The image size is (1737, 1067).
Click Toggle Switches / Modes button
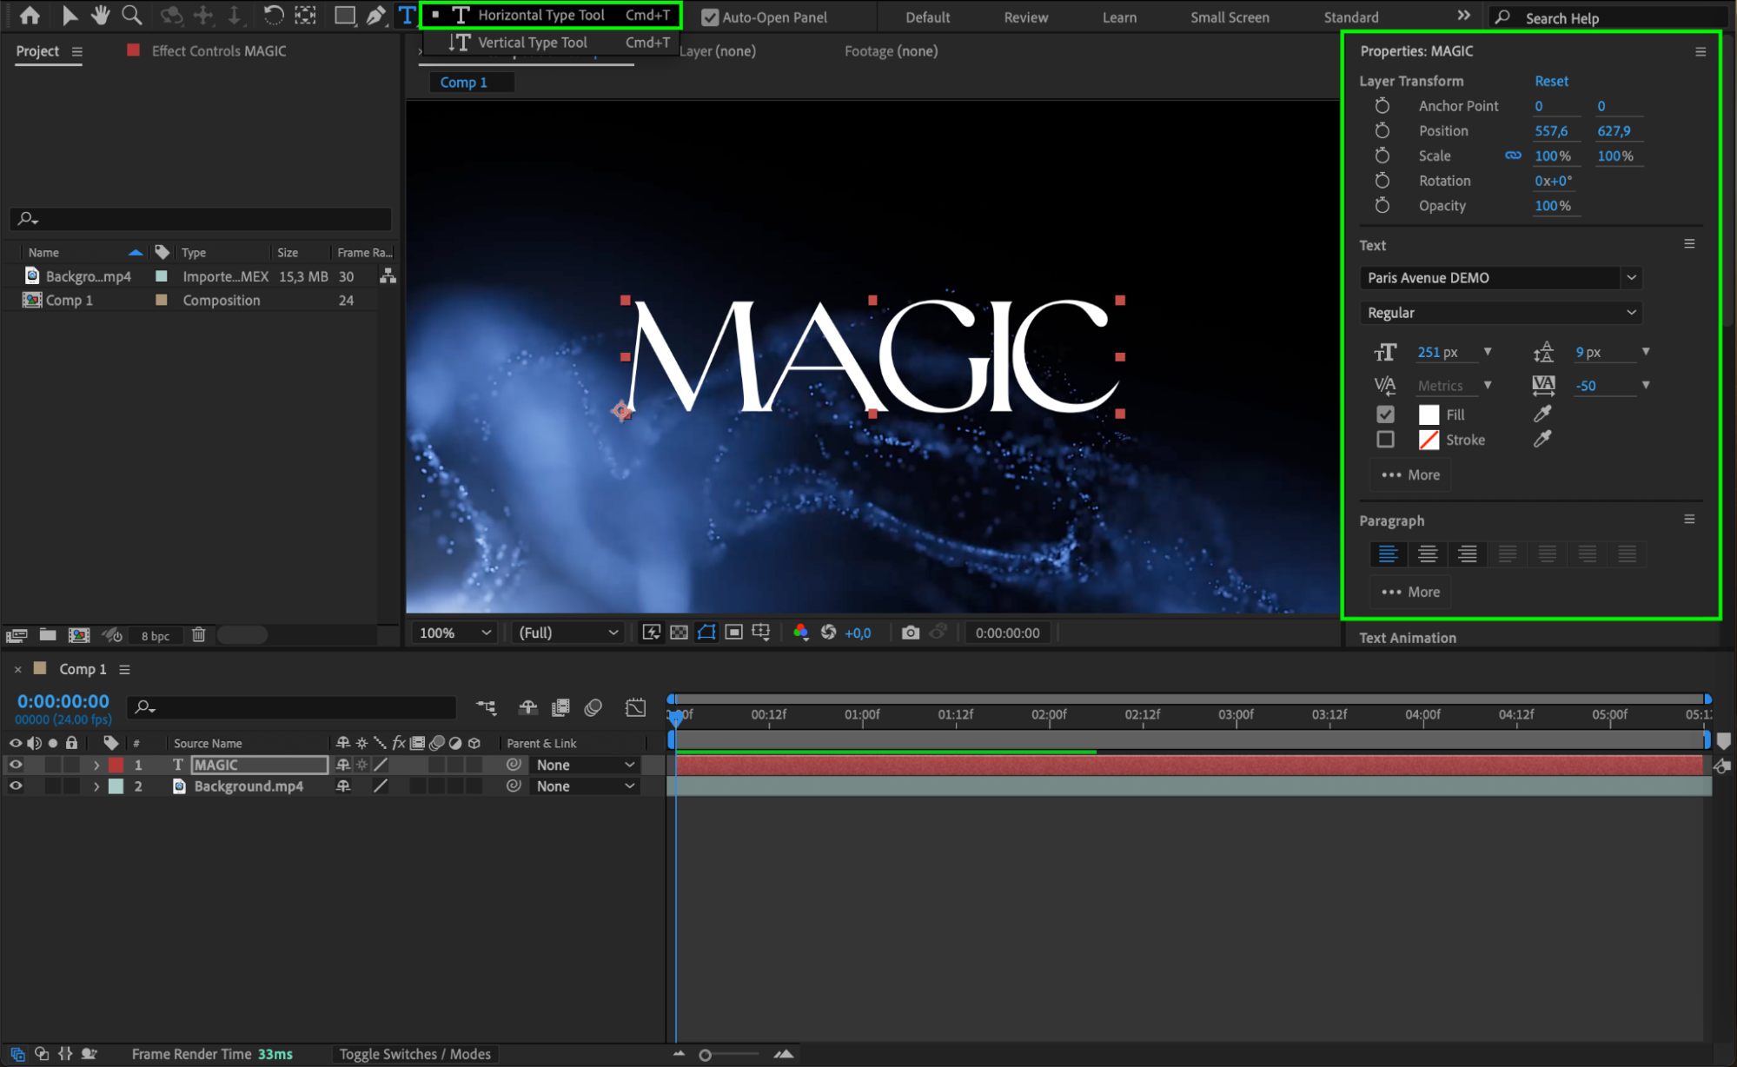click(414, 1054)
